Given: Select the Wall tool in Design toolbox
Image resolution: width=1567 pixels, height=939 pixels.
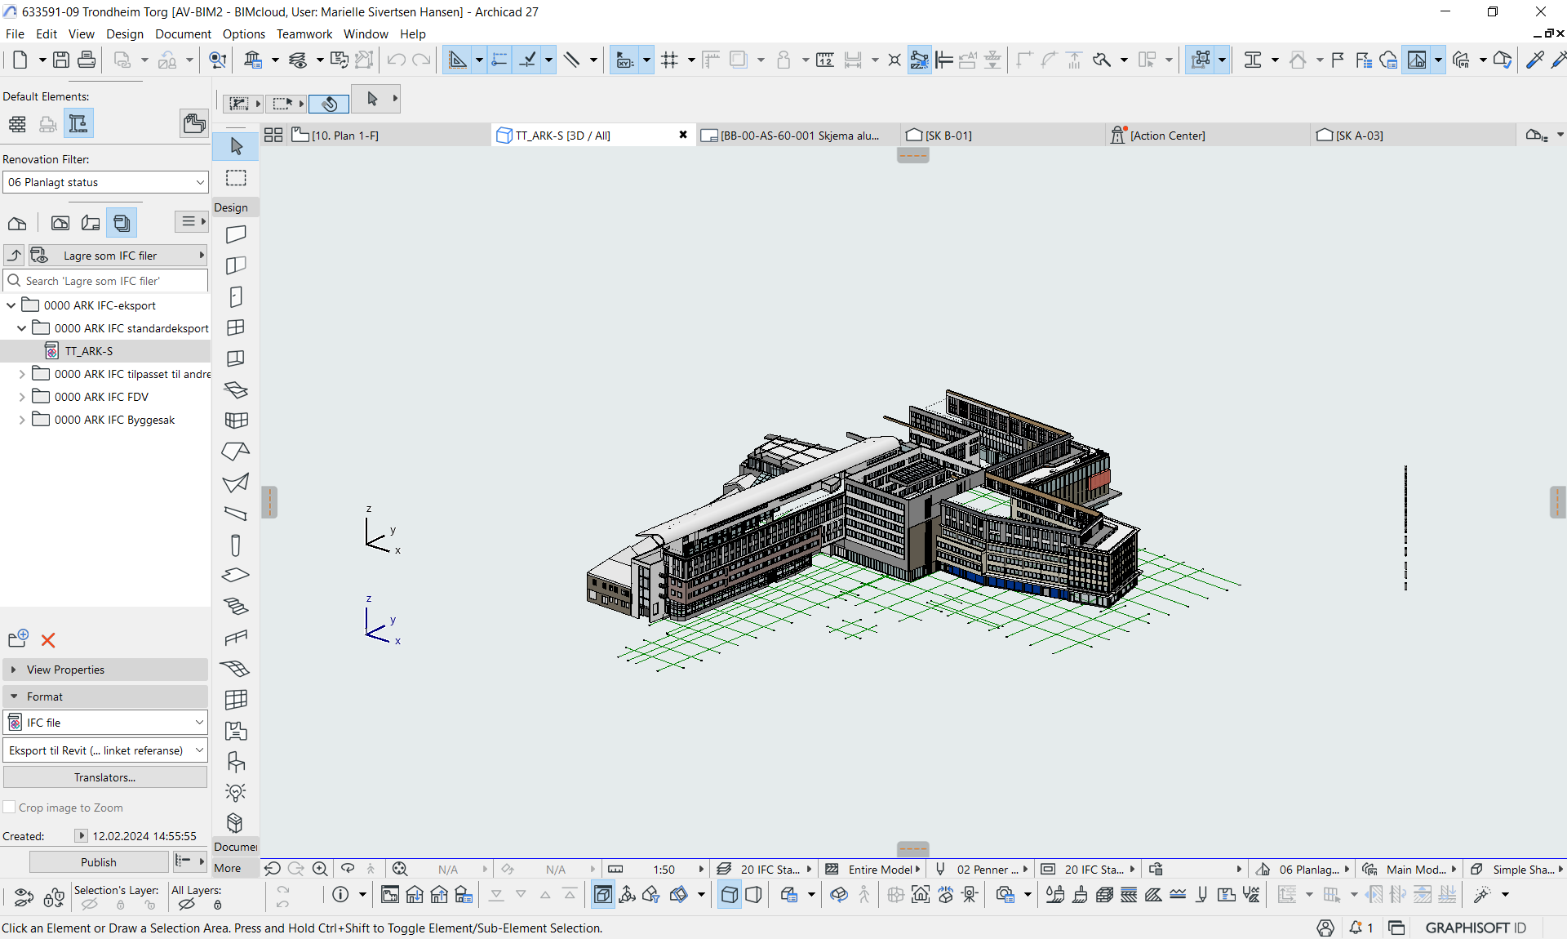Looking at the screenshot, I should point(236,234).
